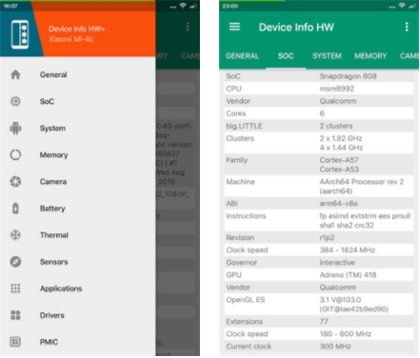Tap the Xiaomi Mi-4c device name header
420x358 pixels.
(x=71, y=39)
